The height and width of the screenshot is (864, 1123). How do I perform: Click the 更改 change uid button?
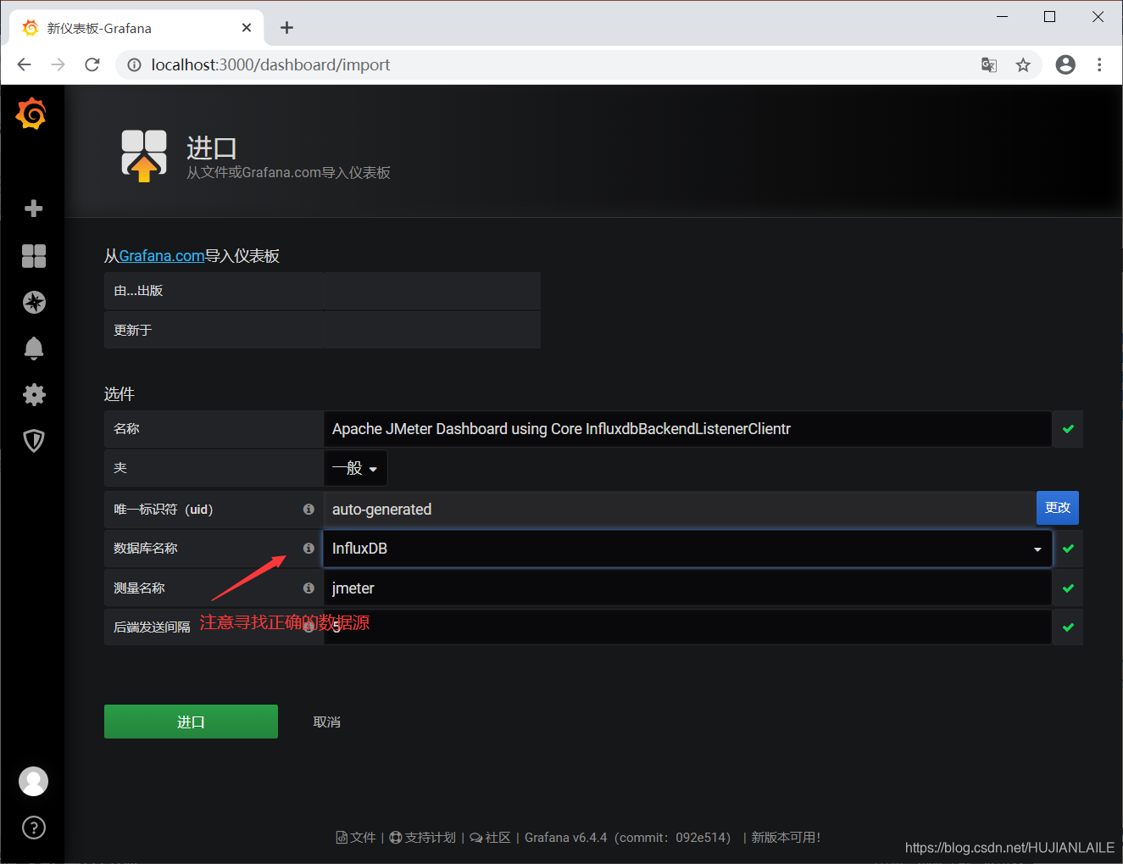point(1058,508)
